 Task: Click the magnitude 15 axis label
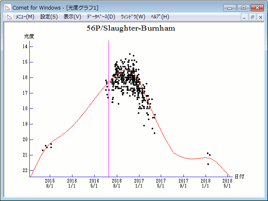point(25,62)
